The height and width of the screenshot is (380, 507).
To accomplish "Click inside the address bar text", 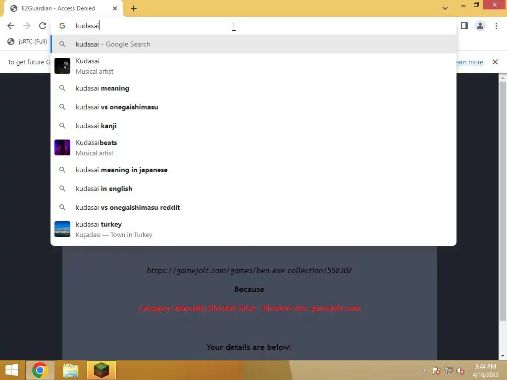I will [x=87, y=26].
